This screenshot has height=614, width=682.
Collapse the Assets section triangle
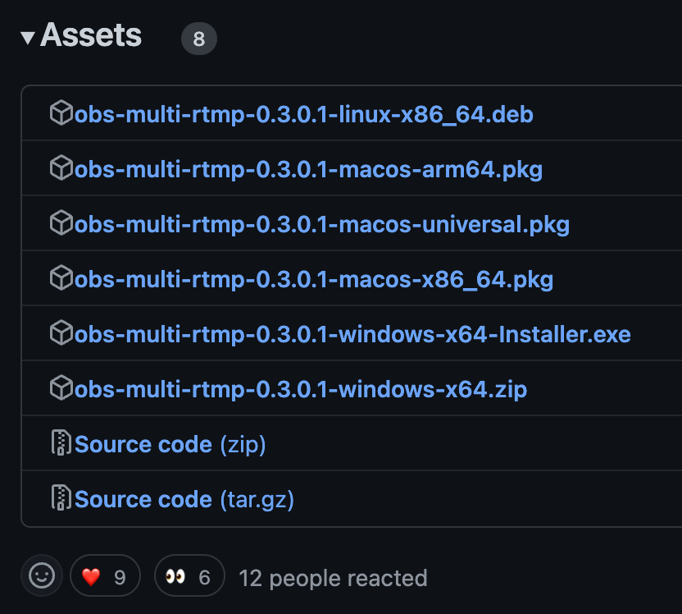pyautogui.click(x=28, y=38)
